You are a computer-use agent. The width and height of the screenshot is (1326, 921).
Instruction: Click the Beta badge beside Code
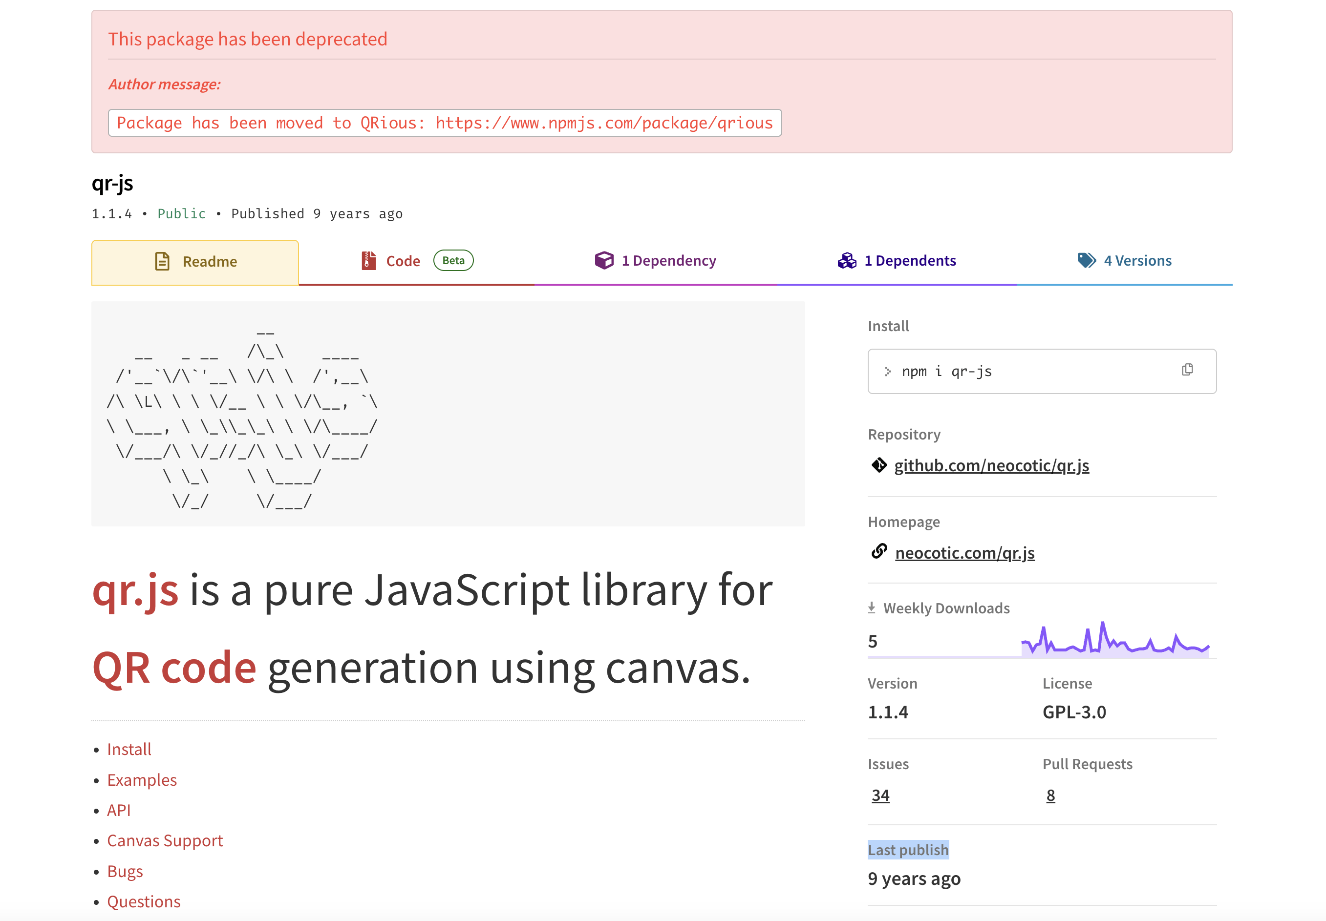tap(453, 260)
